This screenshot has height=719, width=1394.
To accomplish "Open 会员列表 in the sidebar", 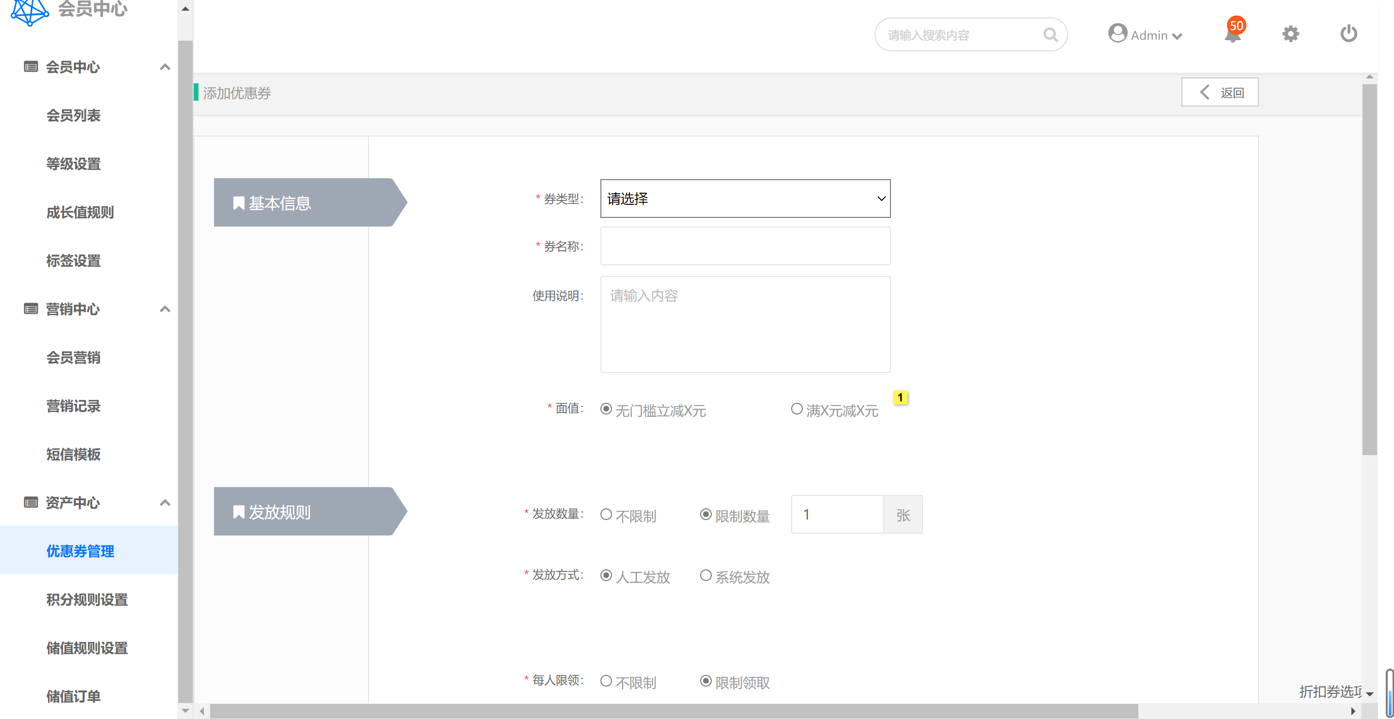I will click(x=73, y=115).
